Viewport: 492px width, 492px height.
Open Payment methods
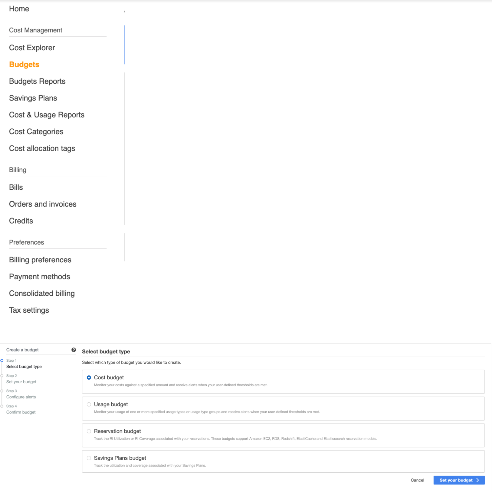[40, 277]
